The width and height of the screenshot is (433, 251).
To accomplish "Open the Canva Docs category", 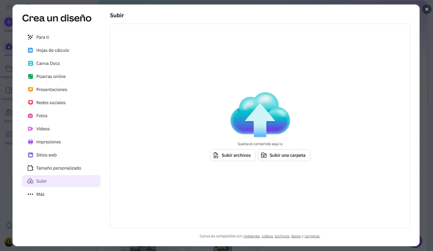I will (61, 63).
